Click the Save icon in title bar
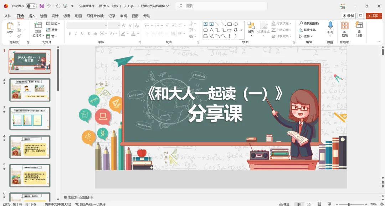This screenshot has width=385, height=206. [41, 6]
